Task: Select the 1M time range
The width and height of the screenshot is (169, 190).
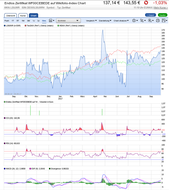Action: pos(23,21)
